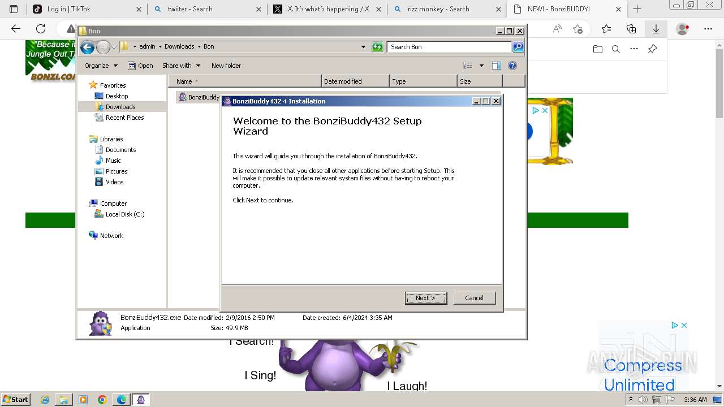Image resolution: width=724 pixels, height=407 pixels.
Task: Switch to the rizz monkey - Search tab
Action: [447, 9]
